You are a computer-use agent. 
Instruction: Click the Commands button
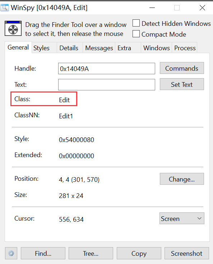pos(182,68)
